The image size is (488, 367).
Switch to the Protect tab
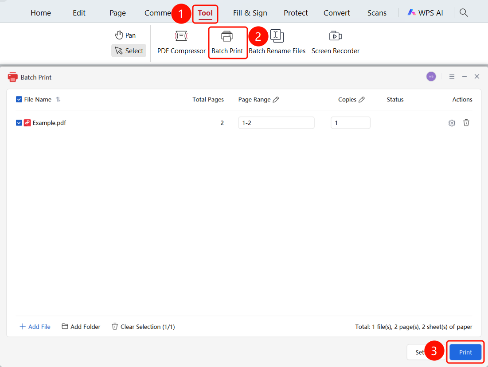pyautogui.click(x=296, y=13)
